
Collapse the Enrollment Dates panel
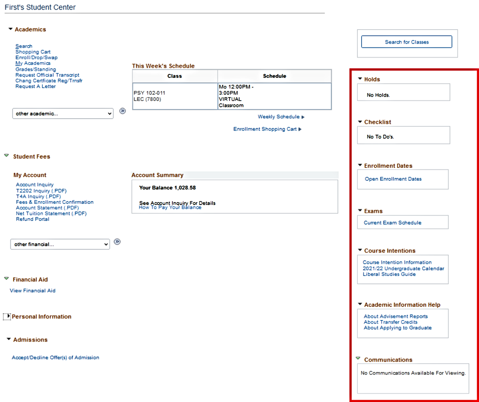point(360,165)
